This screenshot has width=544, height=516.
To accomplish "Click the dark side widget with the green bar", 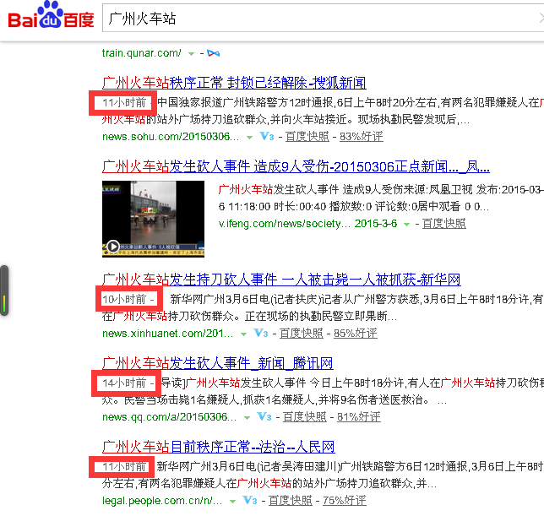I will pyautogui.click(x=4, y=291).
